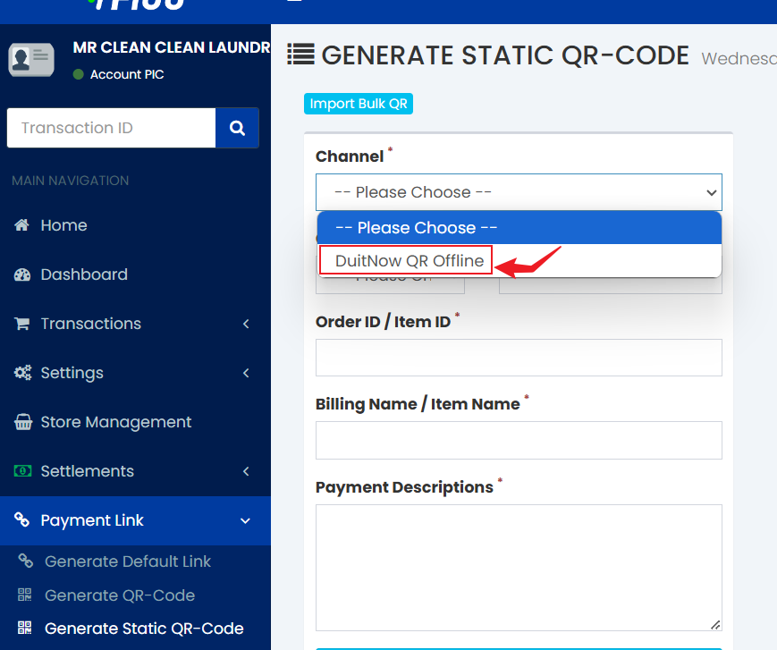Open the Settings menu item
Viewport: 777px width, 650px height.
135,373
